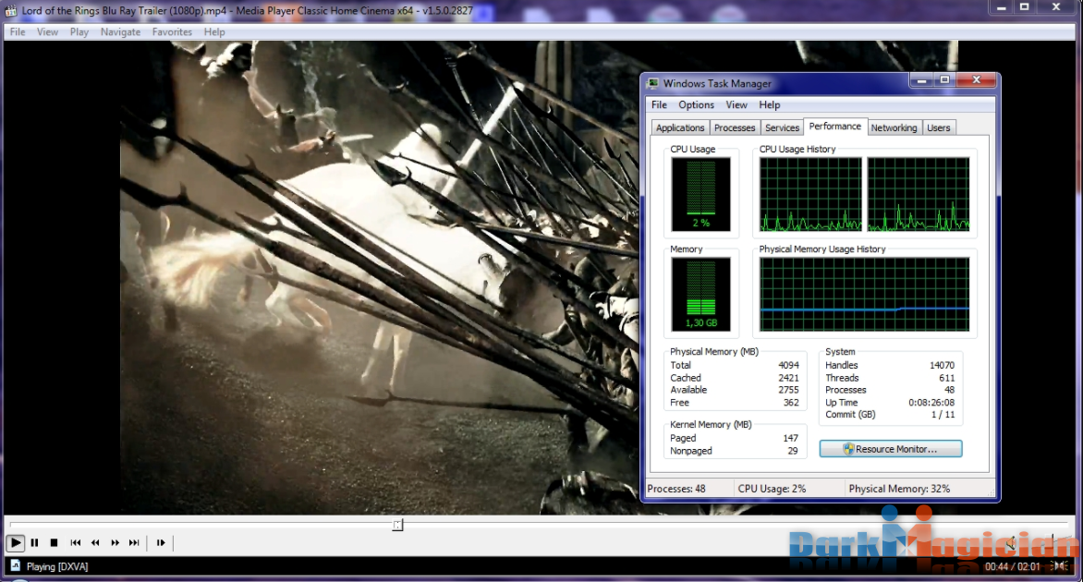The height and width of the screenshot is (582, 1083).
Task: Switch to the Networking tab
Action: (894, 127)
